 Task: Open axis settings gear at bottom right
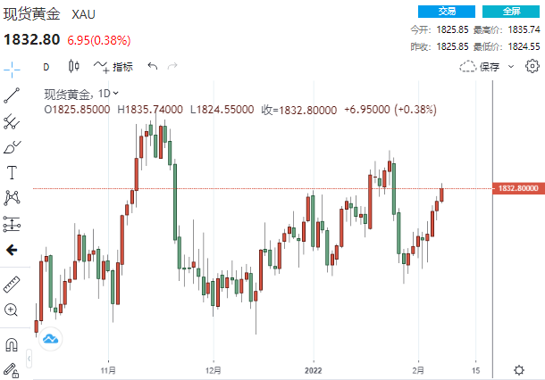pos(519,369)
